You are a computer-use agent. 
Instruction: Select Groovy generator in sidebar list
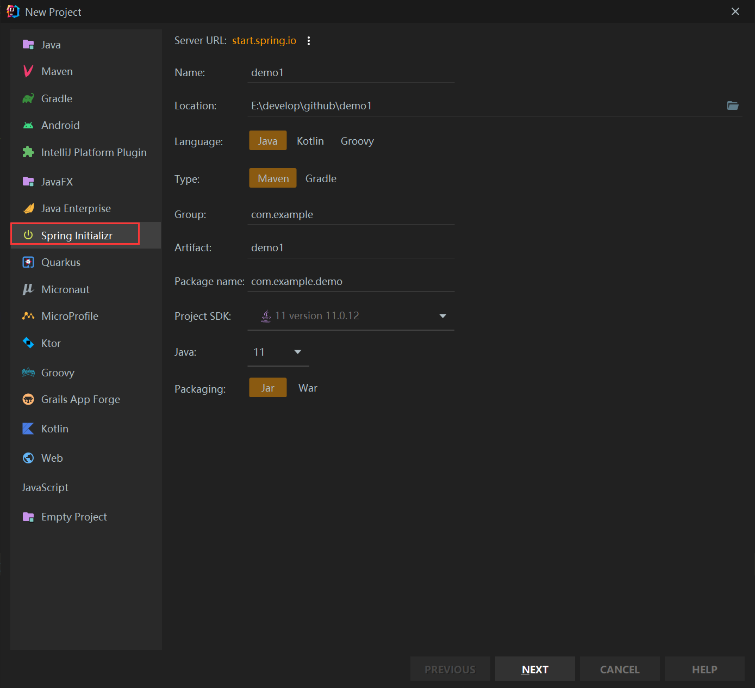point(86,373)
